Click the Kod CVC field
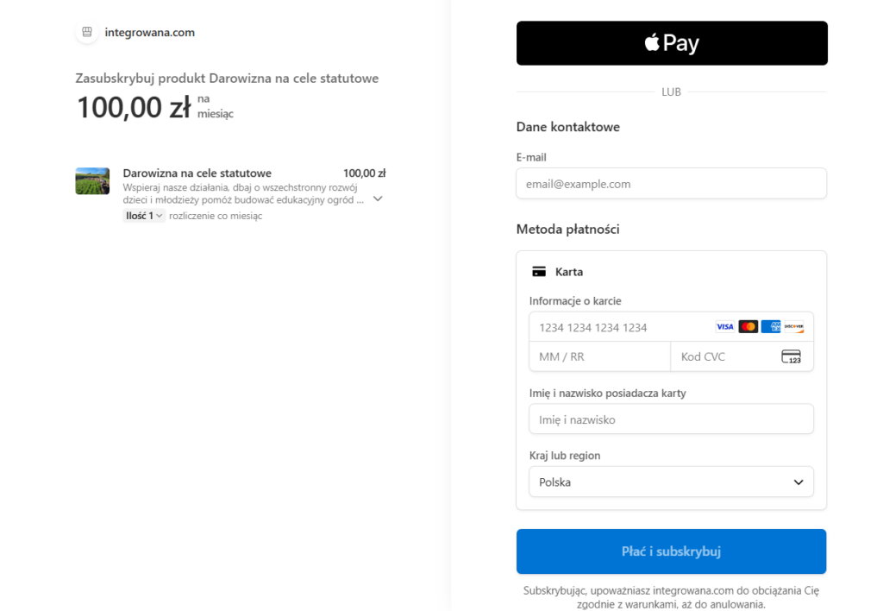Image resolution: width=883 pixels, height=611 pixels. (x=742, y=356)
